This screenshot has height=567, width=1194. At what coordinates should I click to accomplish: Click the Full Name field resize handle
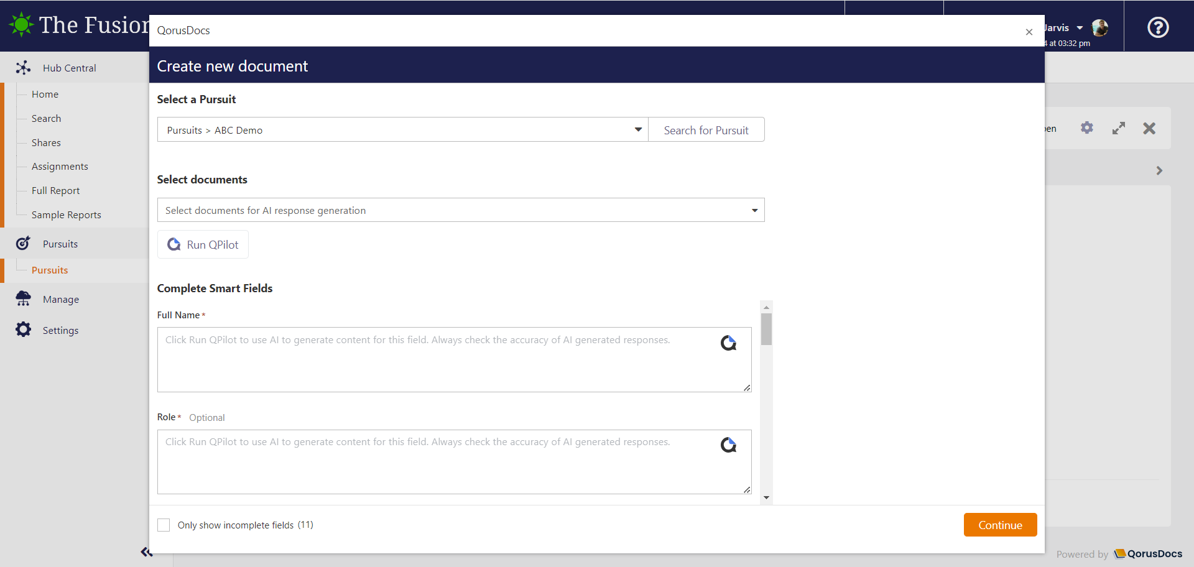click(747, 387)
